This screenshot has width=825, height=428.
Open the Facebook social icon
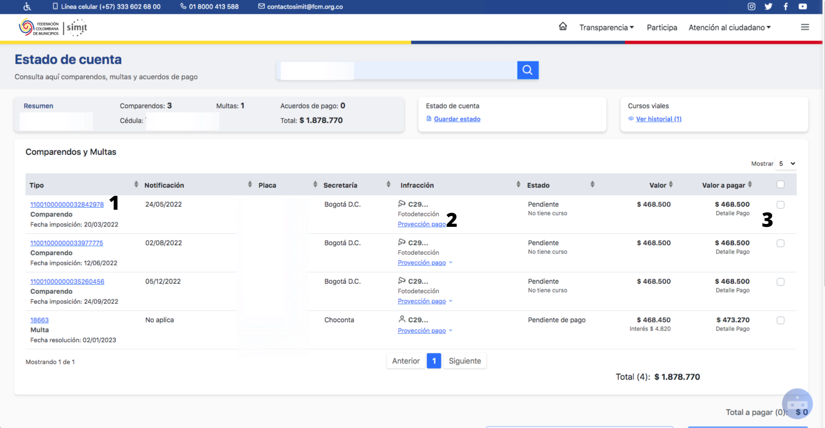pyautogui.click(x=785, y=7)
